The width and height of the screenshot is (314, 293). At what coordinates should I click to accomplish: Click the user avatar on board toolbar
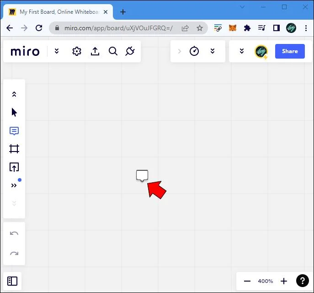(x=261, y=52)
